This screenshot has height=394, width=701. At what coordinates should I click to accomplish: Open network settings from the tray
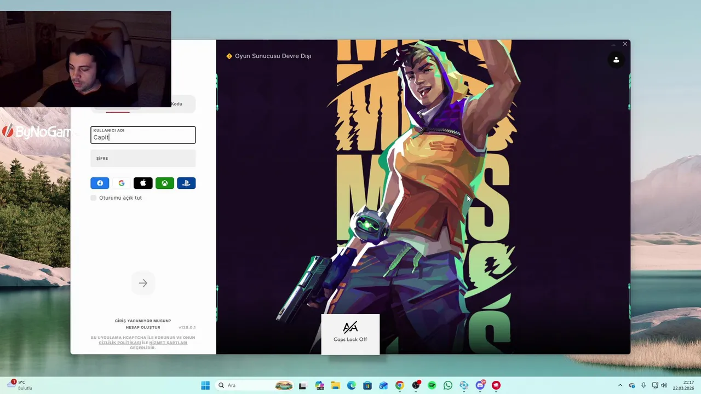[655, 385]
